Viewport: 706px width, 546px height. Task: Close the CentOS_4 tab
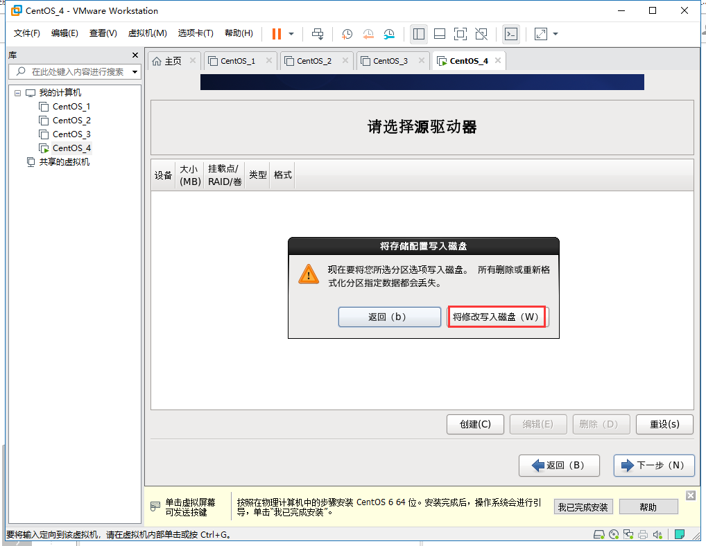click(497, 60)
